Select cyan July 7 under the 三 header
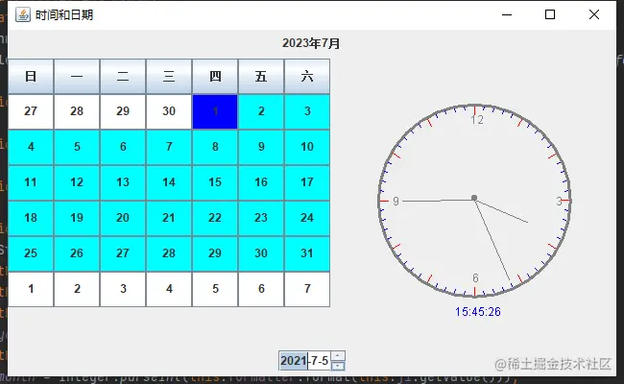Image resolution: width=624 pixels, height=384 pixels. 169,147
